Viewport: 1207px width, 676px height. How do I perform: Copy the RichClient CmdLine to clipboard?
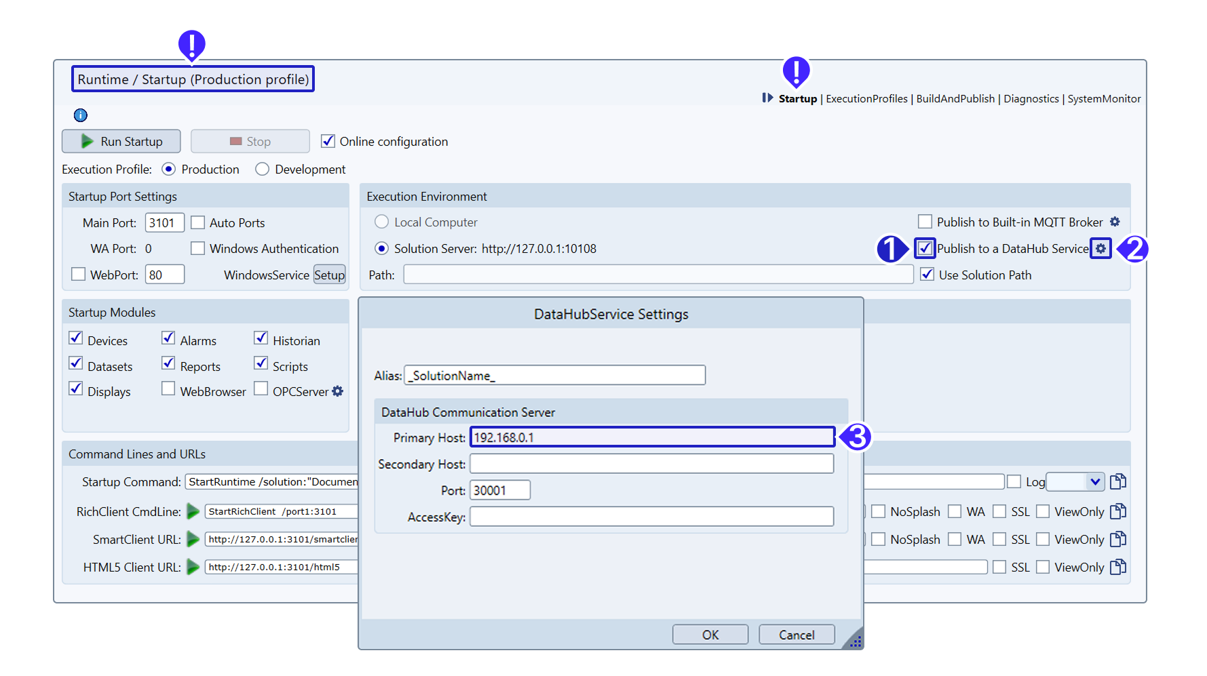click(x=1118, y=511)
